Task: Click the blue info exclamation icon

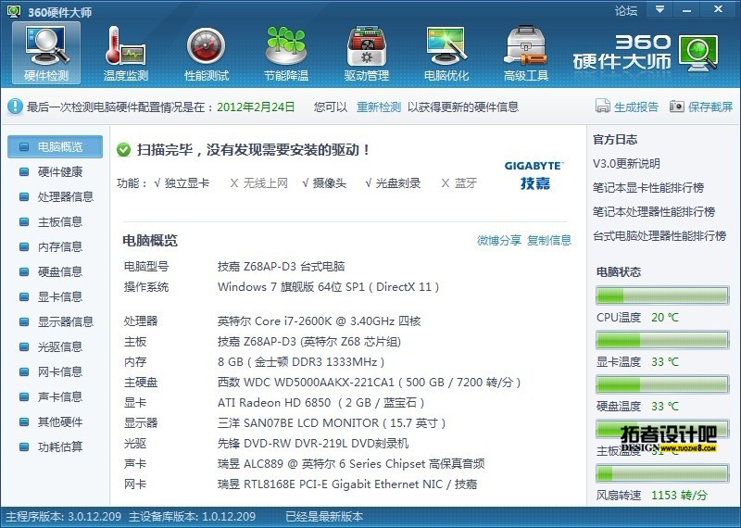Action: (x=15, y=107)
